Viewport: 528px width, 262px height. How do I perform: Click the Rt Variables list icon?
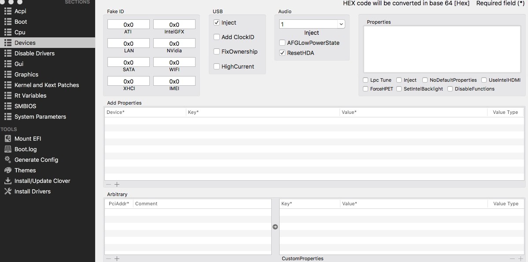pyautogui.click(x=8, y=95)
